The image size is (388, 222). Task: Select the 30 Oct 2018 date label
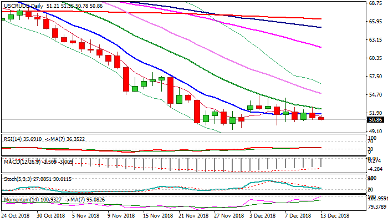coord(50,215)
